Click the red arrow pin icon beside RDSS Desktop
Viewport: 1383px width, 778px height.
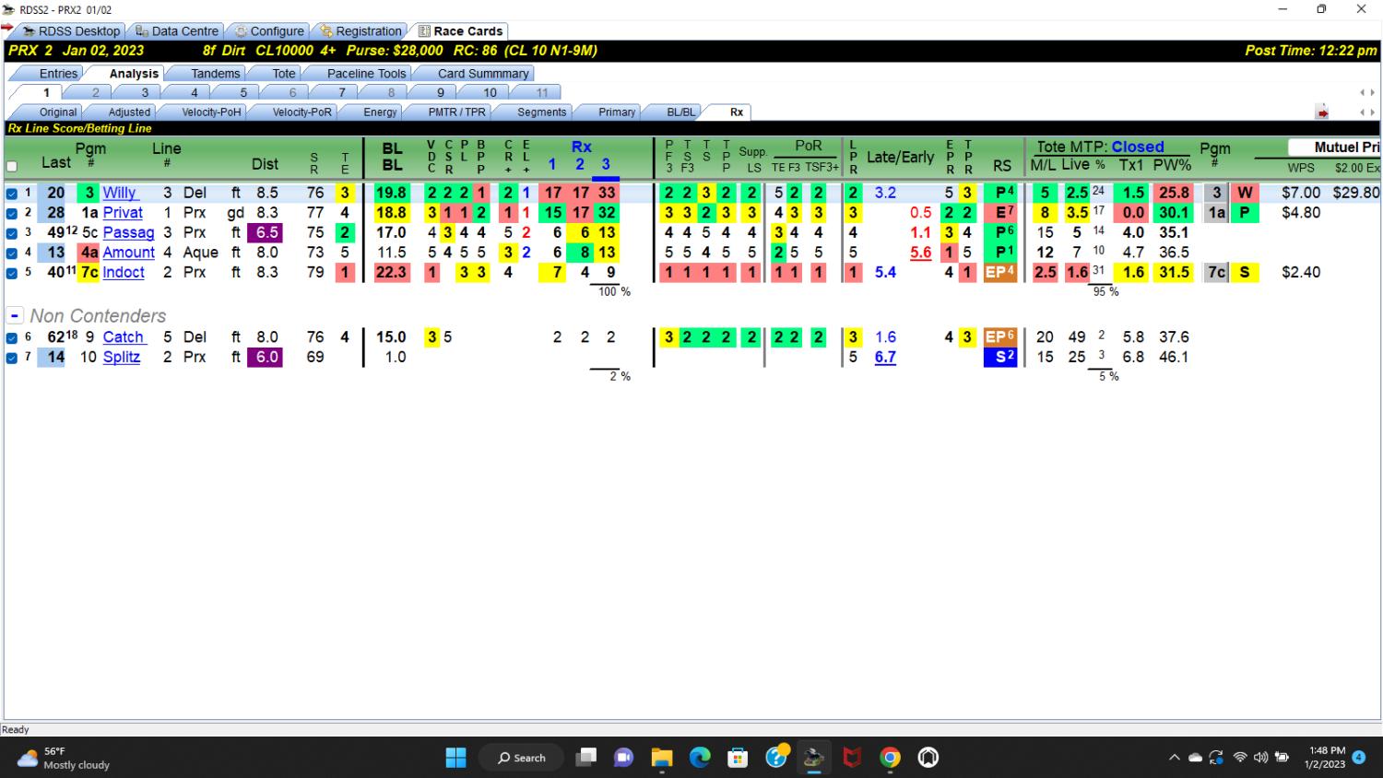pos(7,29)
